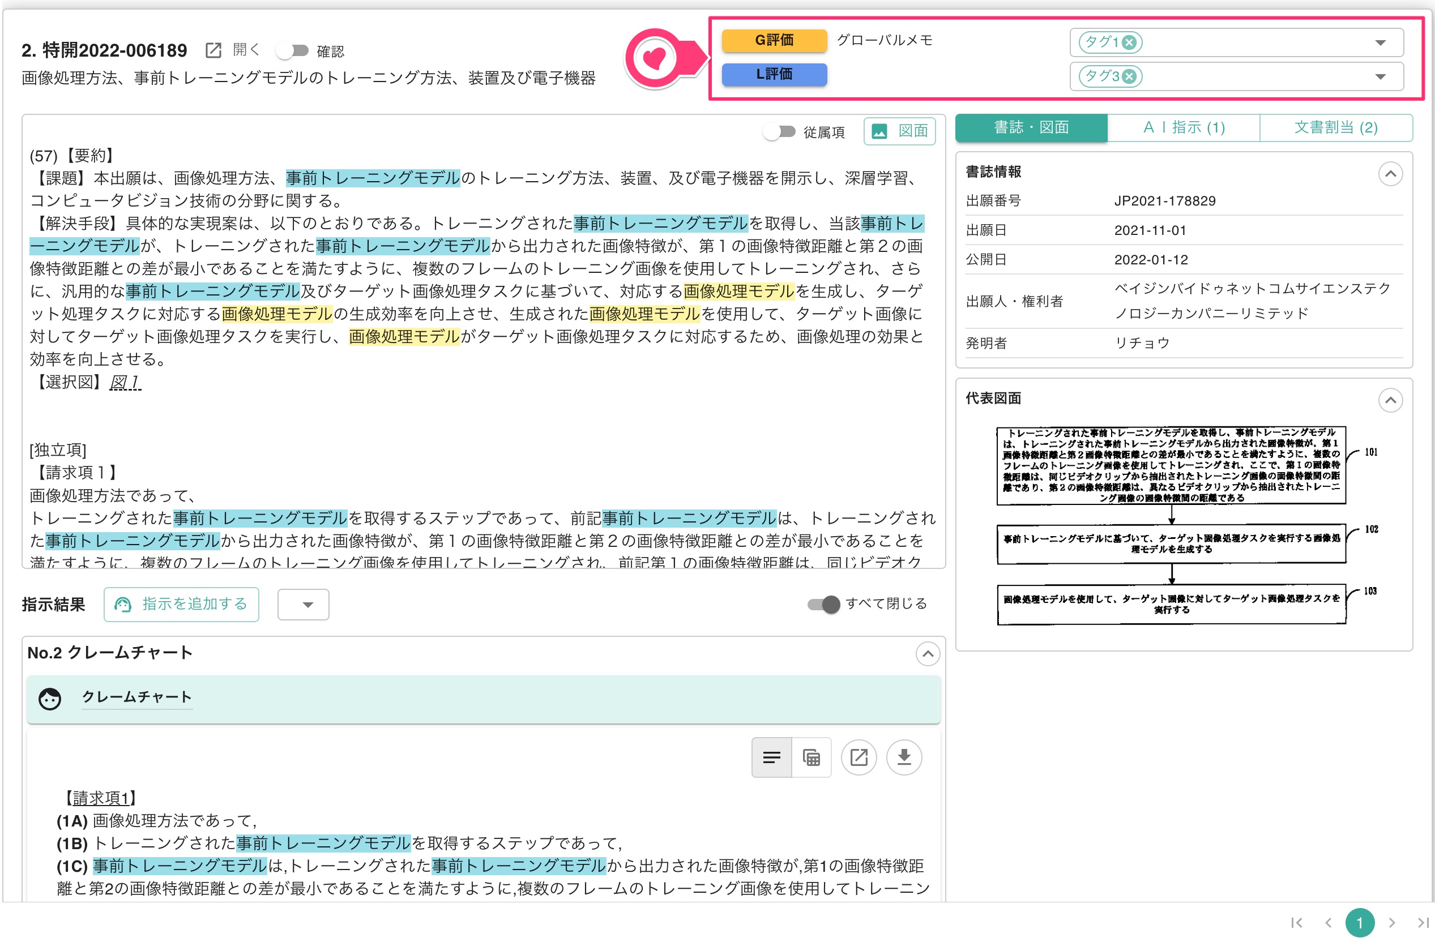Click the robot face icon beside クレームチャート
1435x942 pixels.
click(49, 699)
